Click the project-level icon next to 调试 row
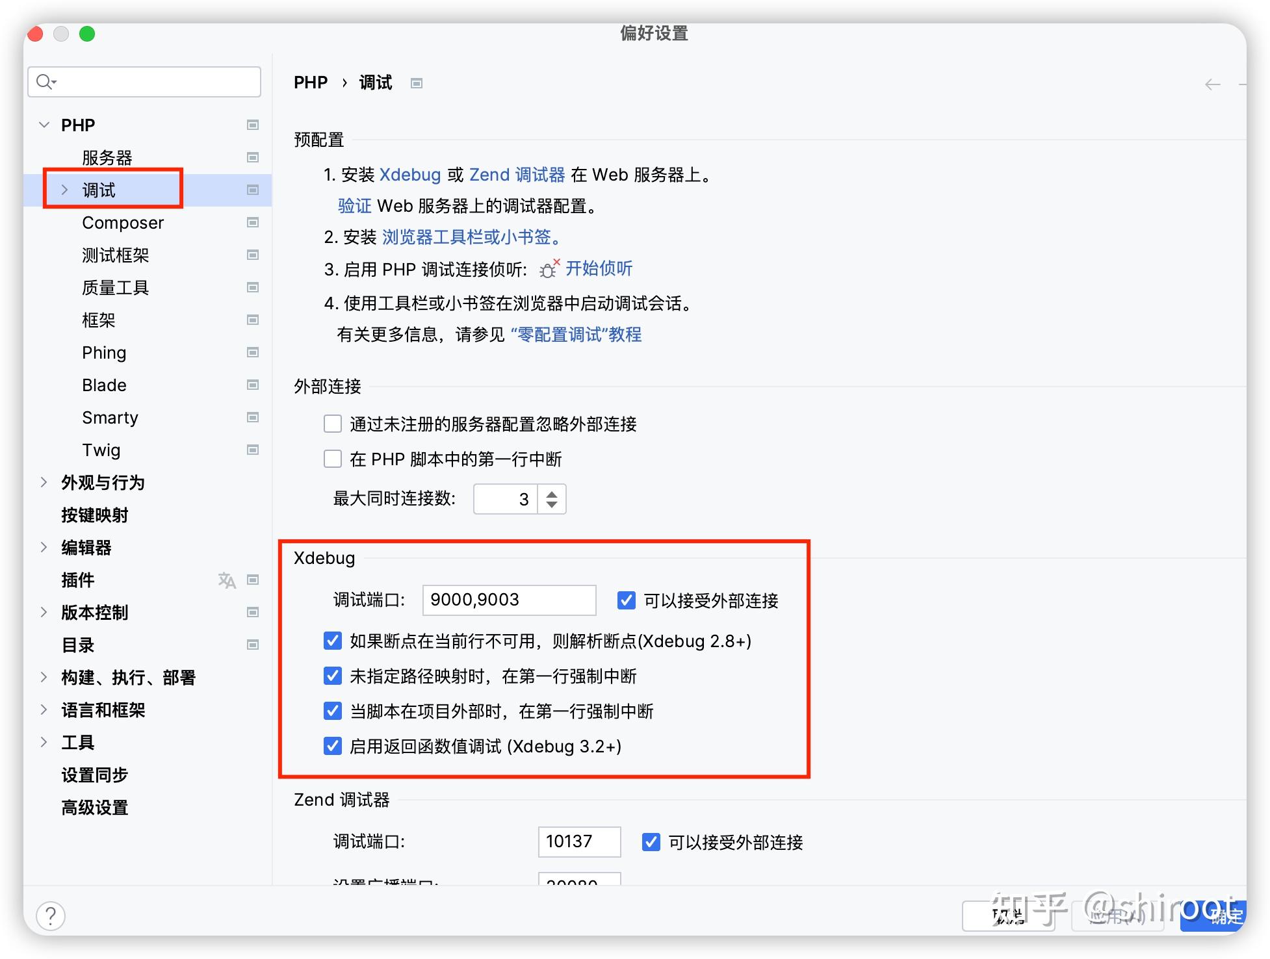 [253, 190]
